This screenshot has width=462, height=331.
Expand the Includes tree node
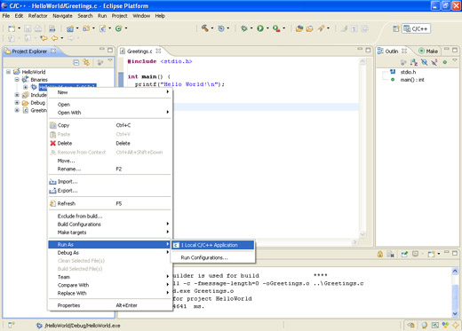point(17,95)
